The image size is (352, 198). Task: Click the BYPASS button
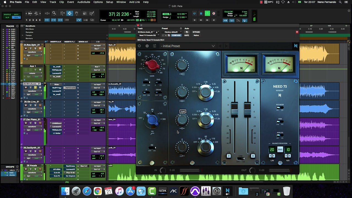(196, 32)
